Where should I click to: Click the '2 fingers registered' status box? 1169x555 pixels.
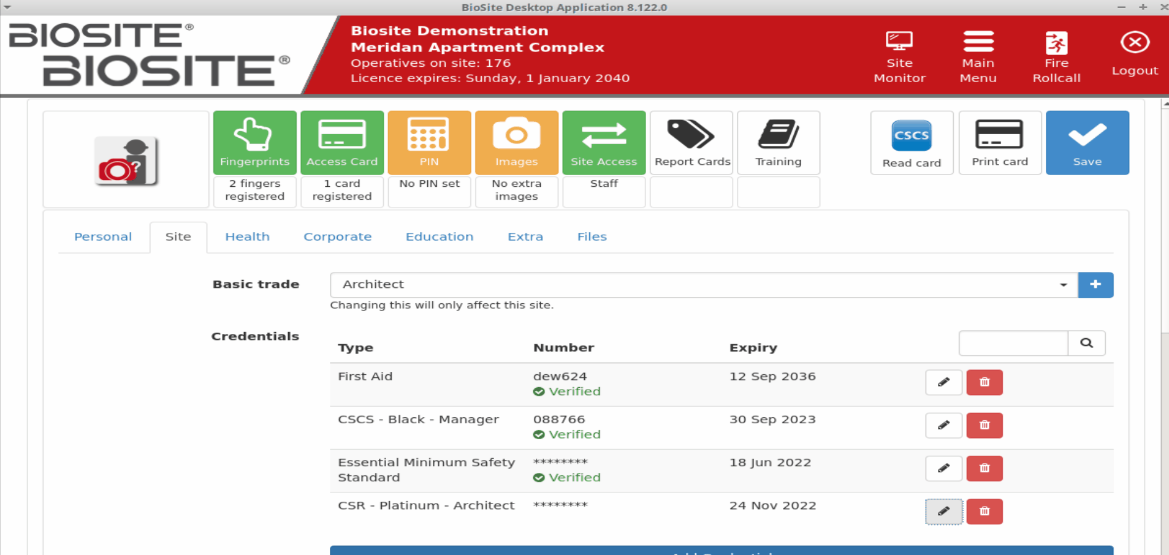pyautogui.click(x=254, y=192)
